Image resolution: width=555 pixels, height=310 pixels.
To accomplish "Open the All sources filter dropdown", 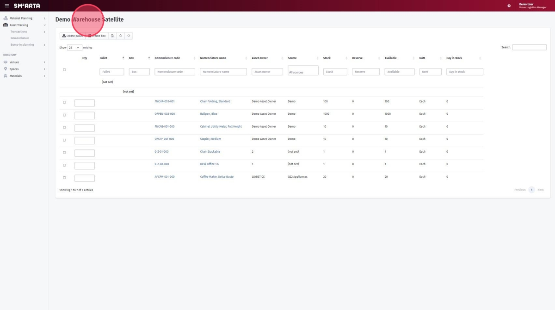I will pos(303,71).
